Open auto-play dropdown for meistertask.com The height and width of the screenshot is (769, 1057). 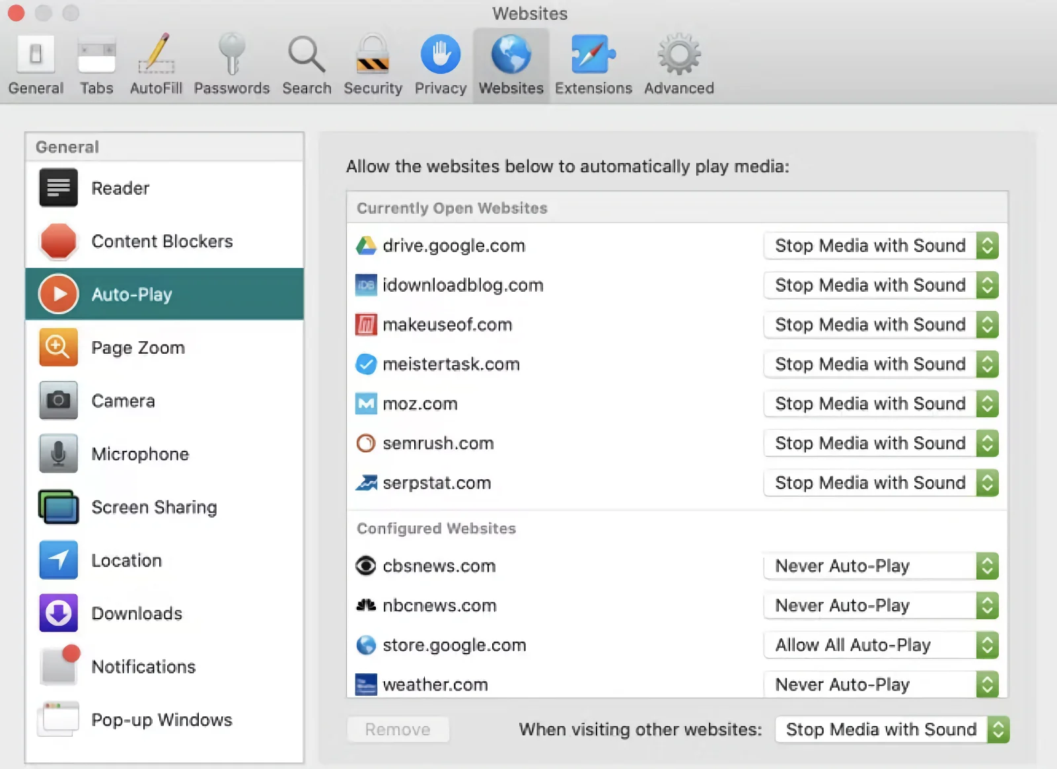(x=881, y=364)
